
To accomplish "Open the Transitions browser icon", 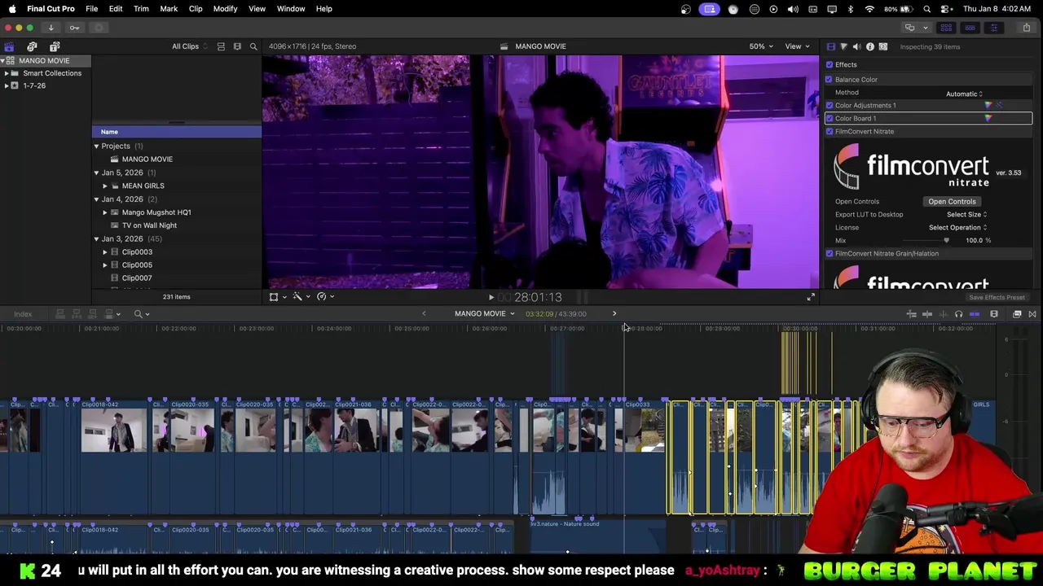I will 1032,314.
